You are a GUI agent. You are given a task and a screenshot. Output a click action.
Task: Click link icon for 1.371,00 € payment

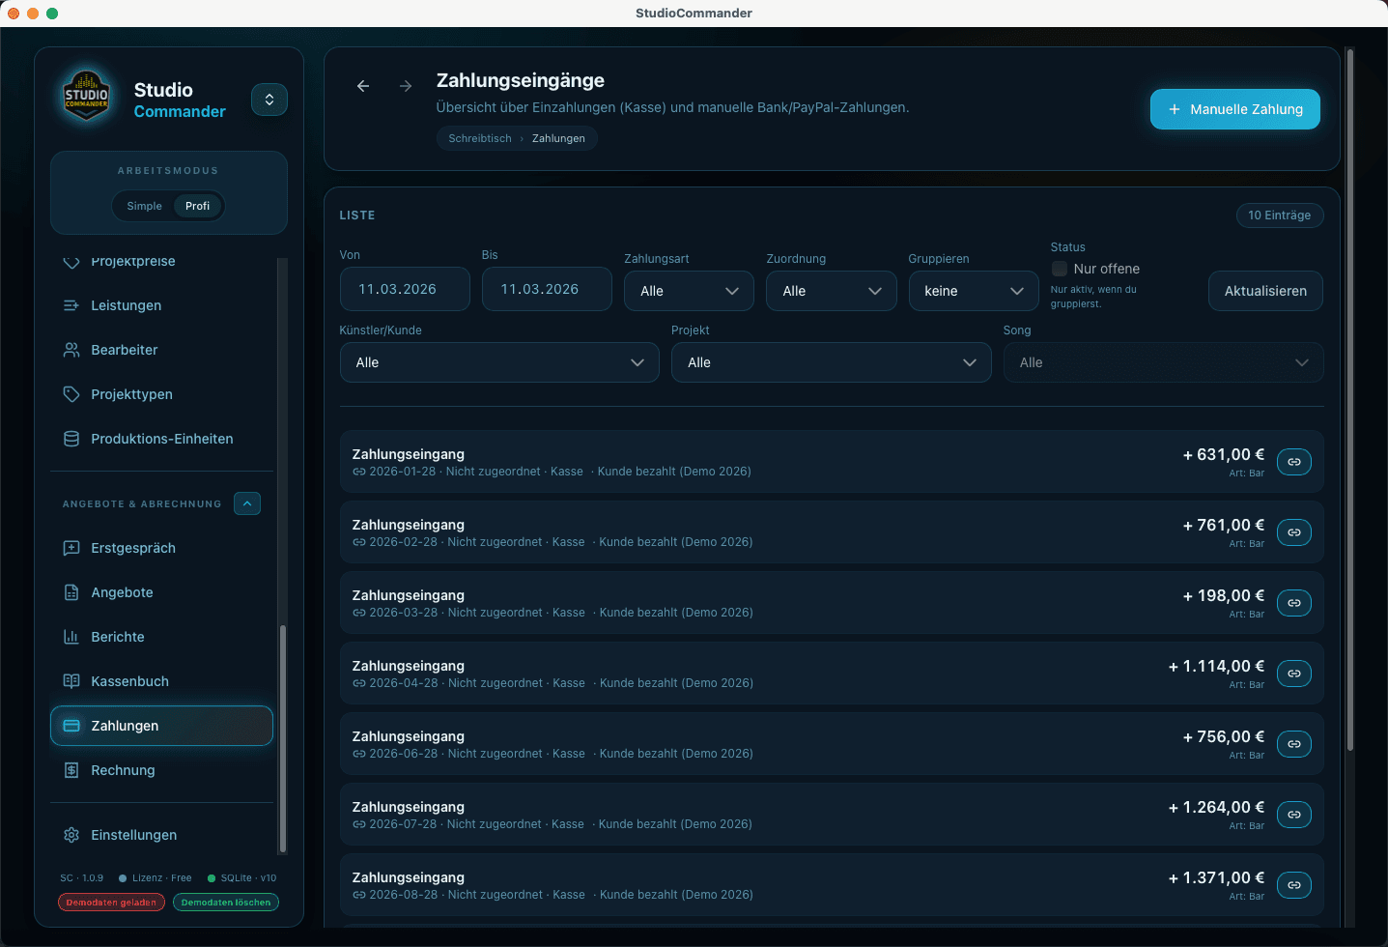(x=1293, y=885)
